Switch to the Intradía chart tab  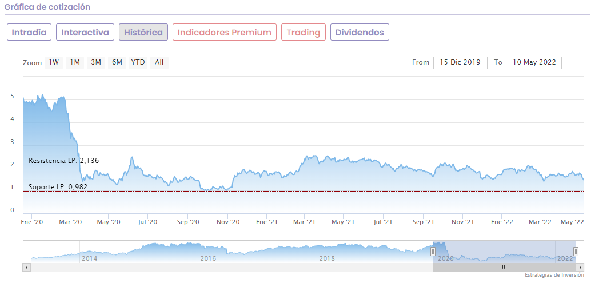tap(30, 32)
